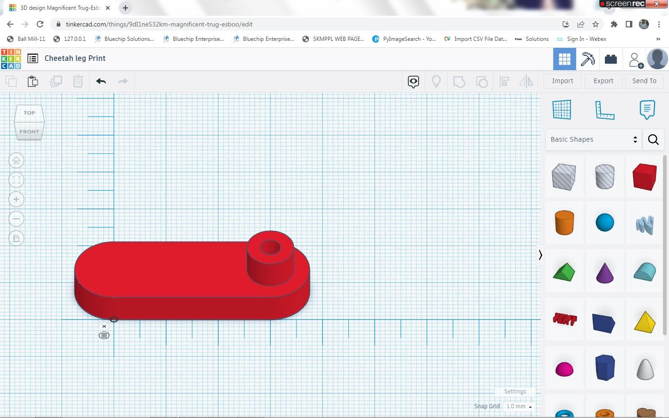This screenshot has width=669, height=418.
Task: Click the Import button
Action: 563,81
